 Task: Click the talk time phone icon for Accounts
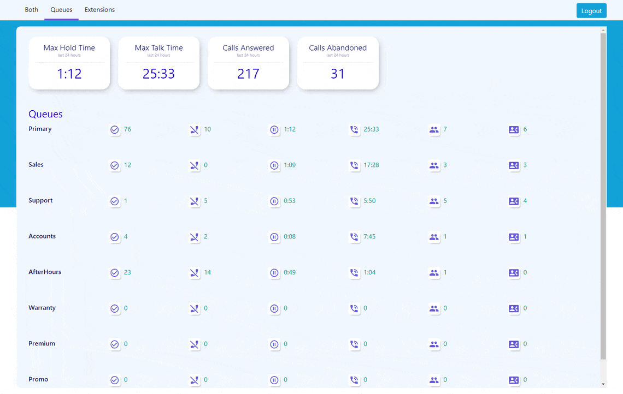tap(354, 237)
